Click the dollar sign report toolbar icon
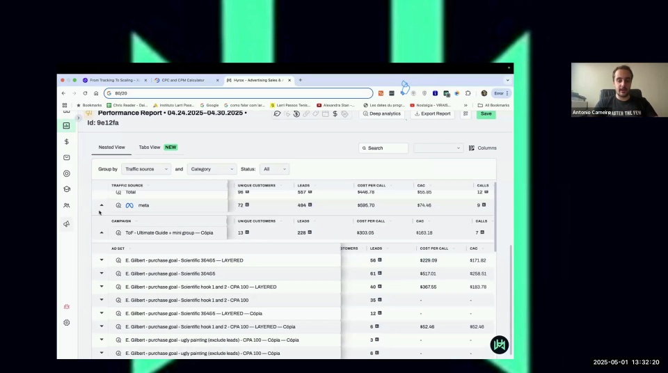Image resolution: width=668 pixels, height=373 pixels. [x=335, y=114]
